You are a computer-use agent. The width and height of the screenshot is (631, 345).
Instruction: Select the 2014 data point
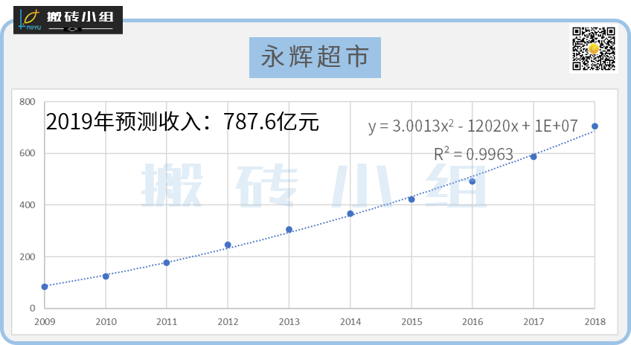pyautogui.click(x=350, y=213)
